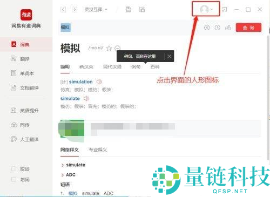This screenshot has height=197, width=270.
Task: Open search history clock icon
Action: 218,28
